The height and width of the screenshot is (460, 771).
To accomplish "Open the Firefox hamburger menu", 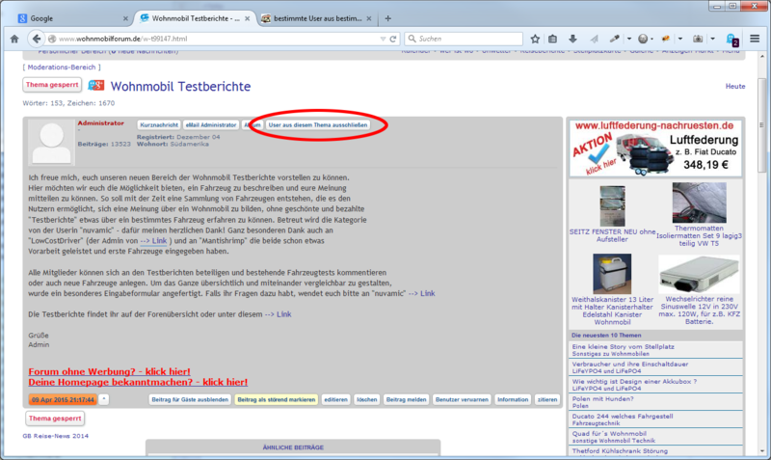I will (x=755, y=39).
